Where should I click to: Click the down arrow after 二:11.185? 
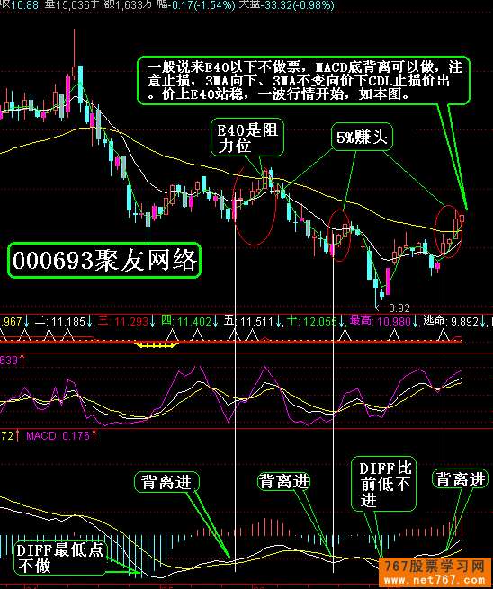coord(90,322)
